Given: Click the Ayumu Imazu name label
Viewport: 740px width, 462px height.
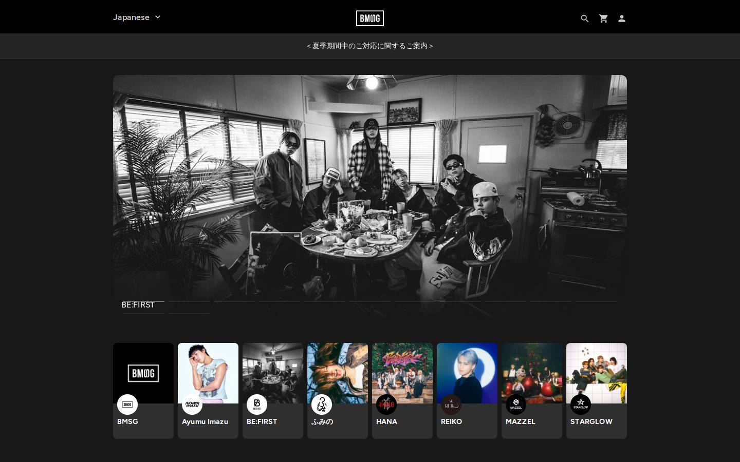Looking at the screenshot, I should (x=205, y=421).
